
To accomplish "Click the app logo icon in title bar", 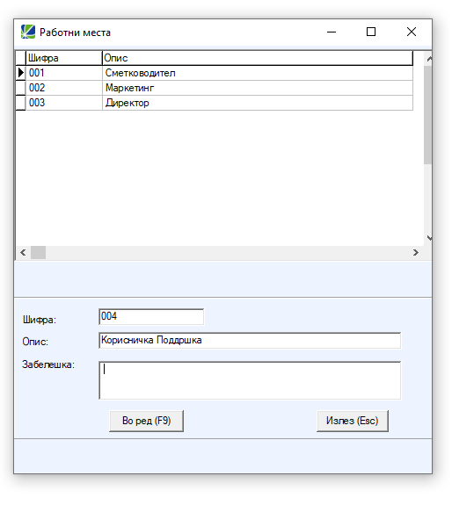I will point(28,32).
